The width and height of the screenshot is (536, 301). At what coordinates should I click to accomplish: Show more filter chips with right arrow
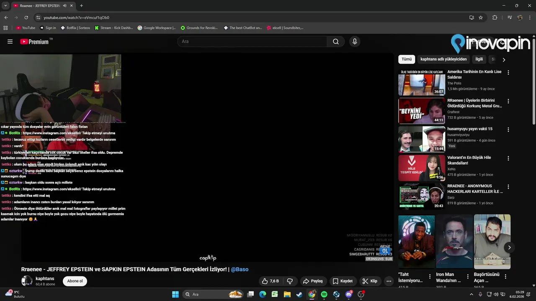pos(504,60)
